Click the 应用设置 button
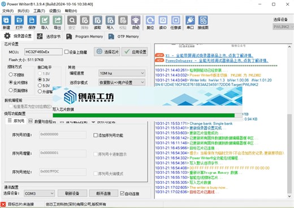The width and height of the screenshot is (294, 208). click(x=135, y=52)
